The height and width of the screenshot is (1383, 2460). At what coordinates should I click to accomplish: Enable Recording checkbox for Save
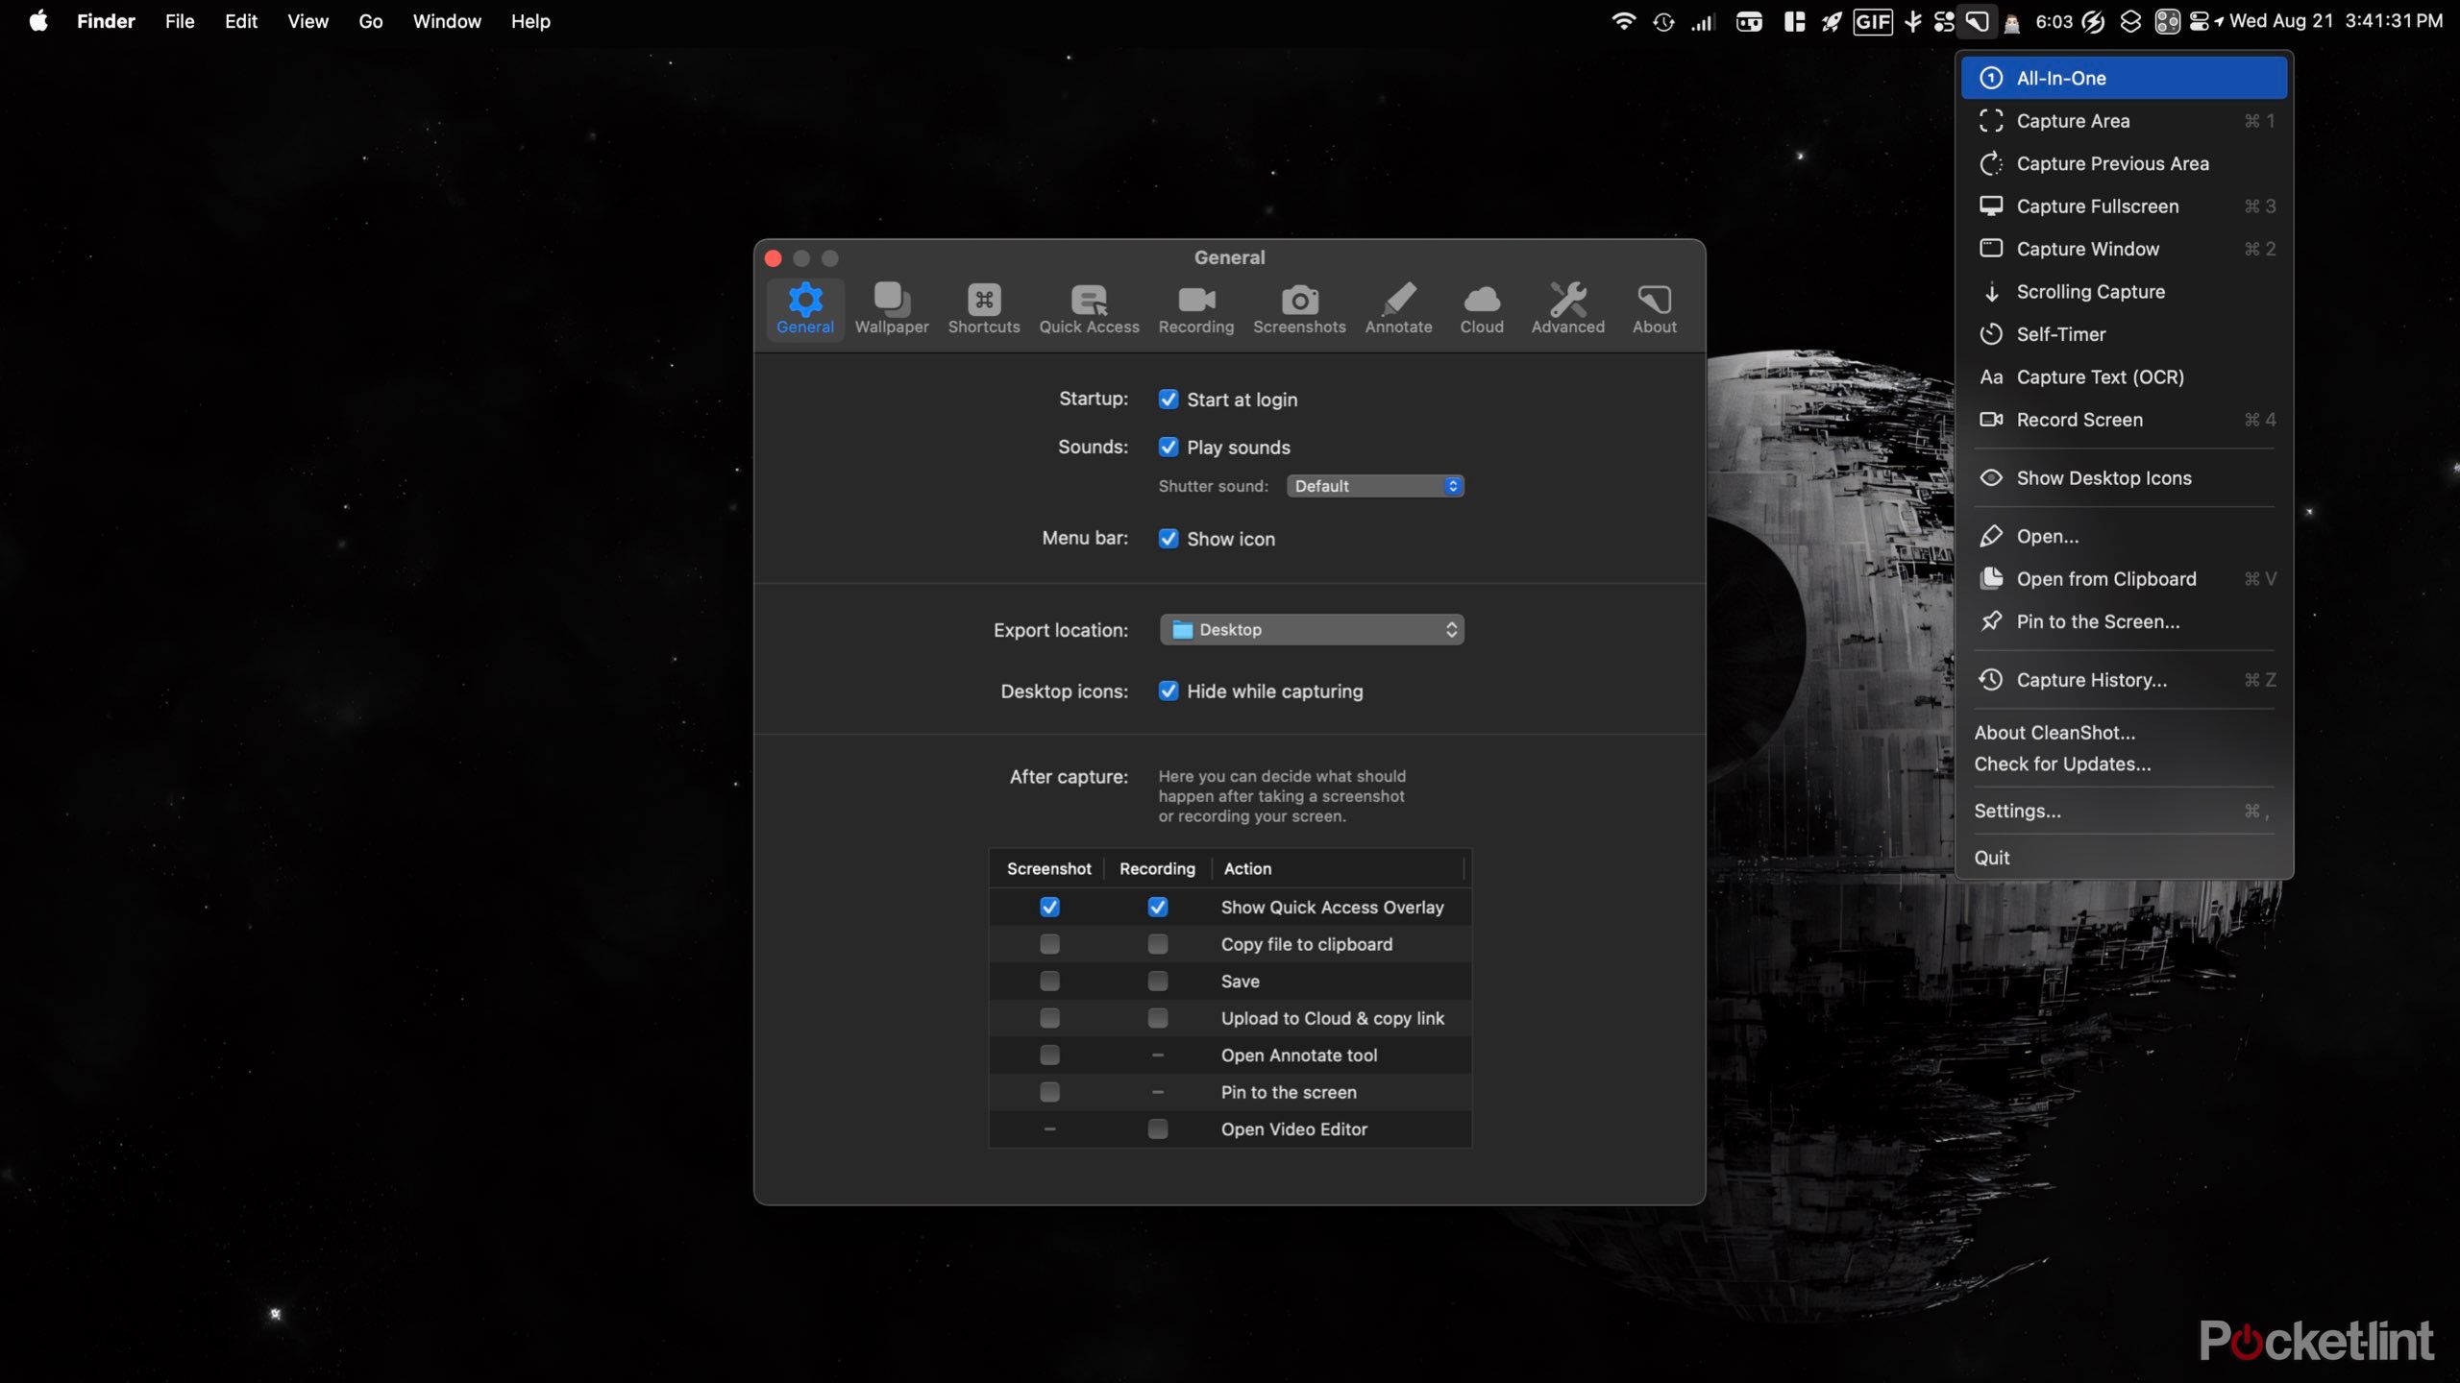pyautogui.click(x=1158, y=982)
